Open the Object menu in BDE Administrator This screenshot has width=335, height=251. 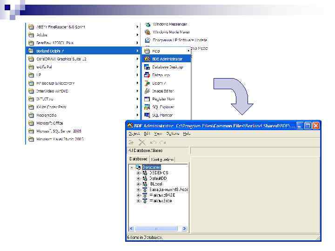pyautogui.click(x=134, y=133)
